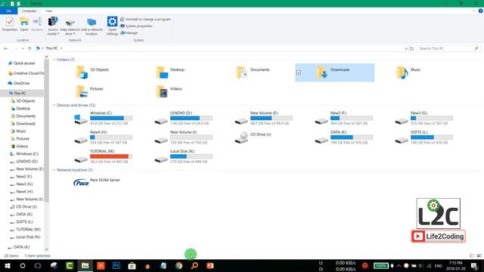Open OneDrive in navigation pane
The height and width of the screenshot is (272, 484).
pos(21,83)
